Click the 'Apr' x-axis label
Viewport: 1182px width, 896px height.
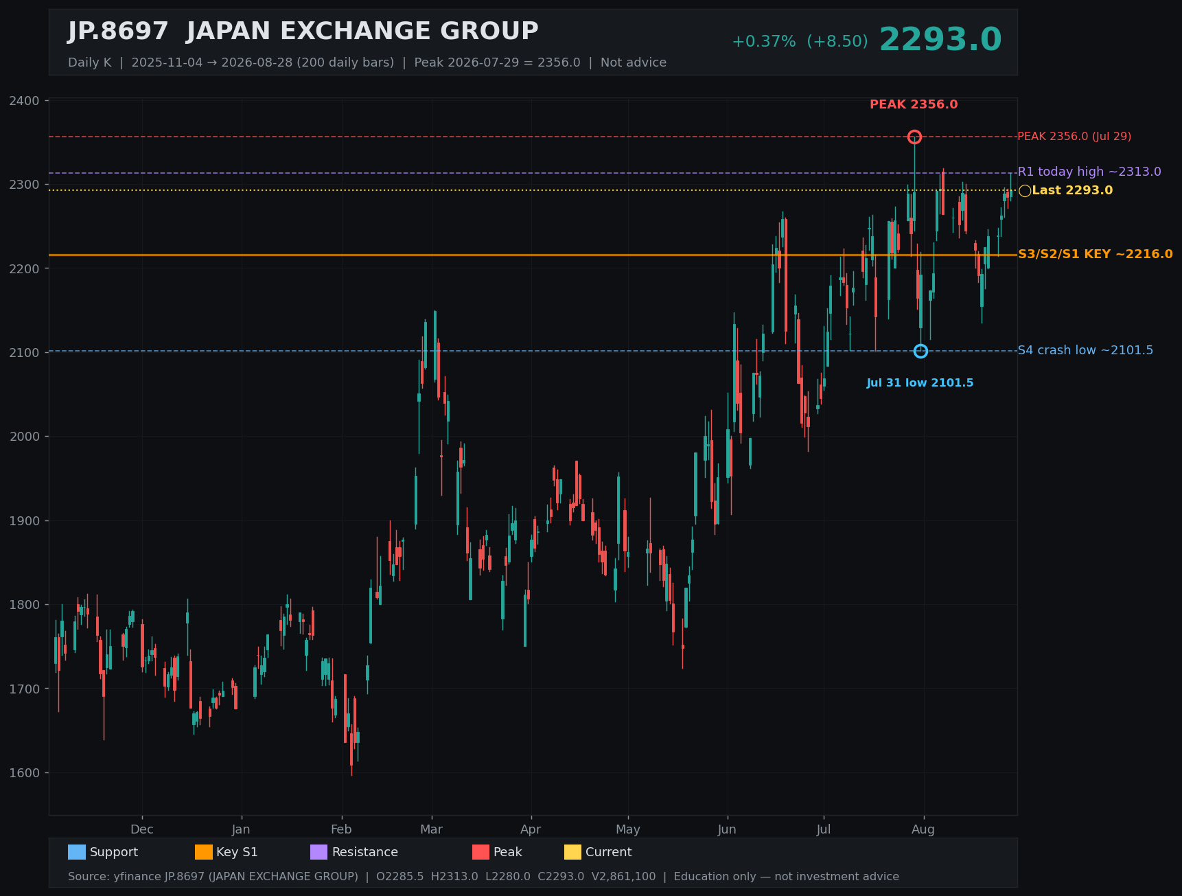[x=531, y=829]
